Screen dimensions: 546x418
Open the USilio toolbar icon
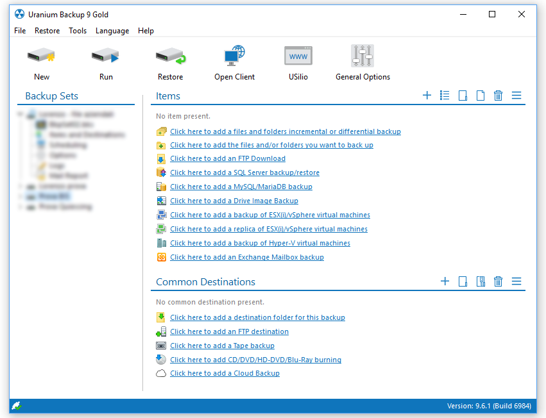[x=298, y=63]
